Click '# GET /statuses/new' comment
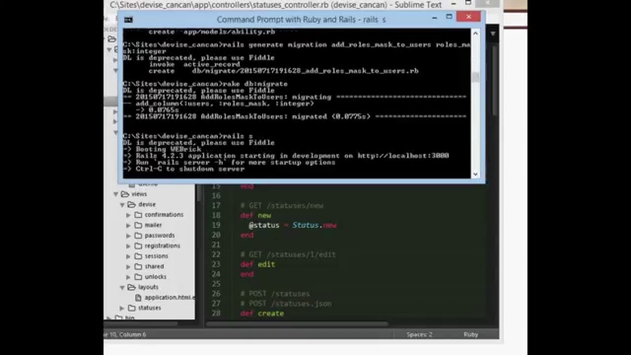The height and width of the screenshot is (355, 631). coord(282,206)
